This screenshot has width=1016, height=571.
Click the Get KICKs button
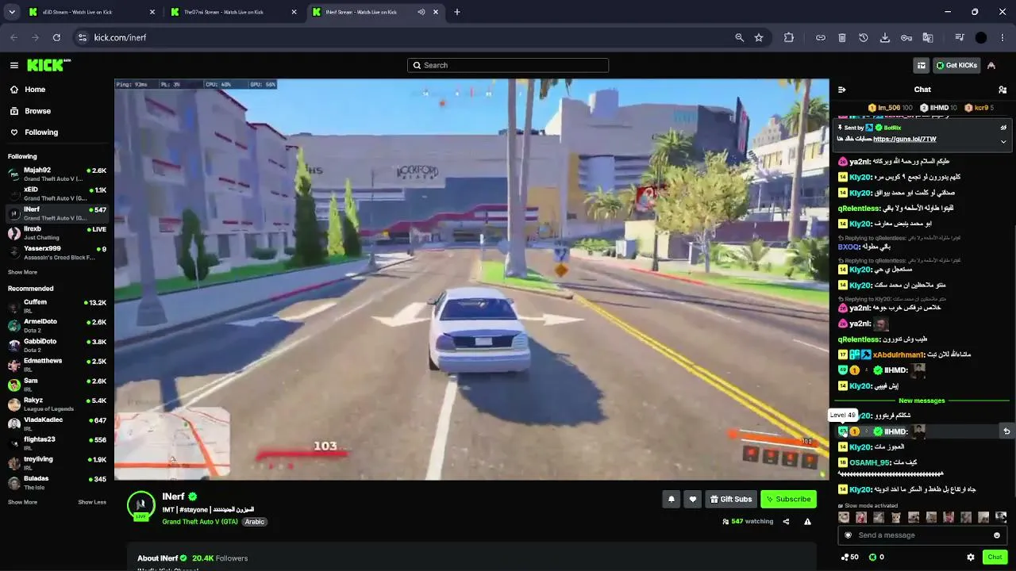coord(956,65)
